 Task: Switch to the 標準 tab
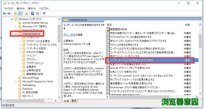[74, 101]
